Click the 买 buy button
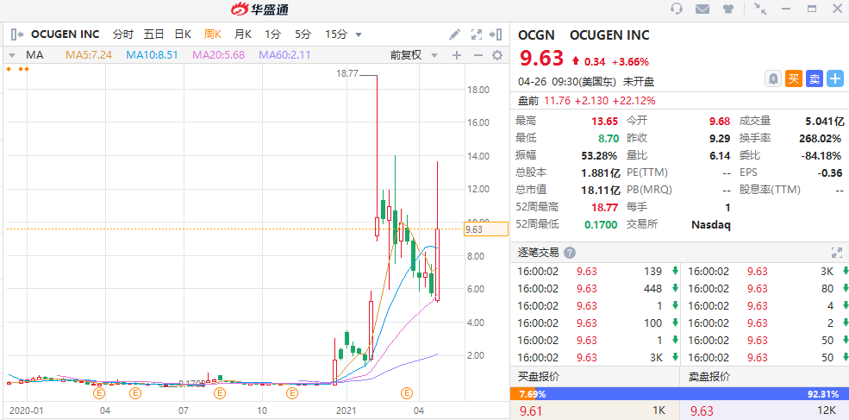The width and height of the screenshot is (849, 420). pos(793,79)
